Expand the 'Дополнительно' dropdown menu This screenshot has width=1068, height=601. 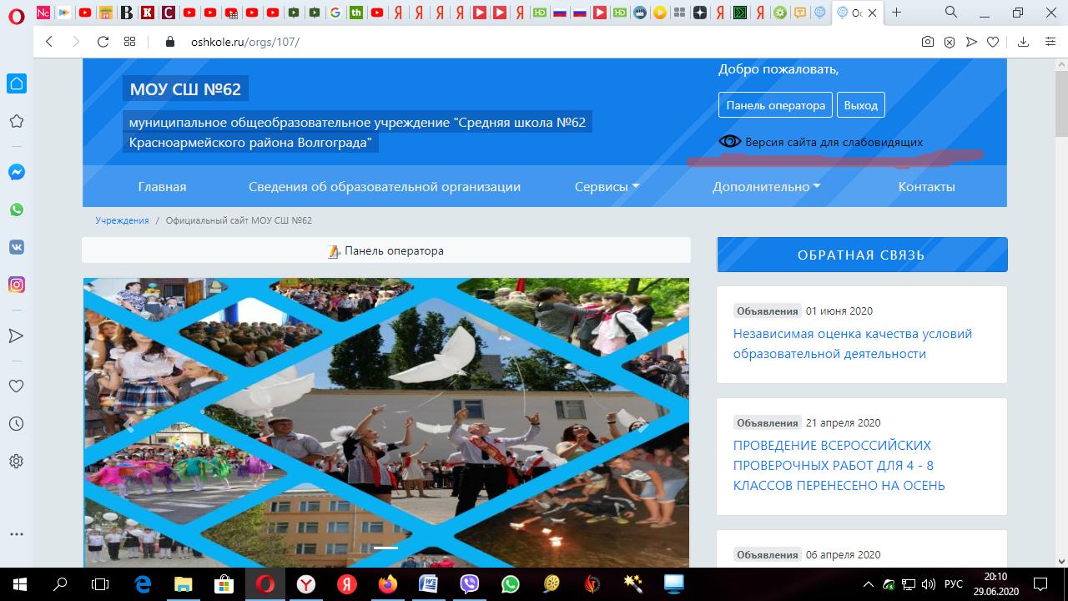coord(766,187)
